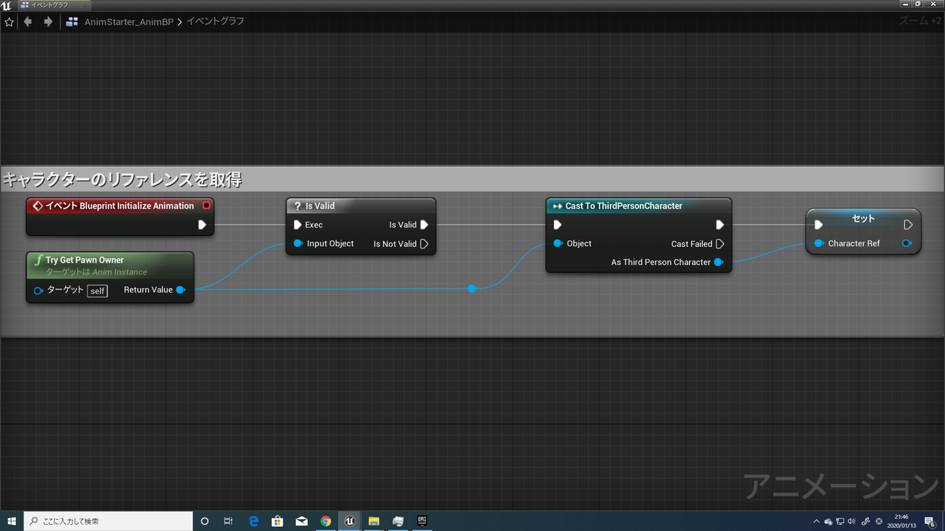
Task: Select the Blueprint Initialize Animation event node title
Action: pos(119,206)
